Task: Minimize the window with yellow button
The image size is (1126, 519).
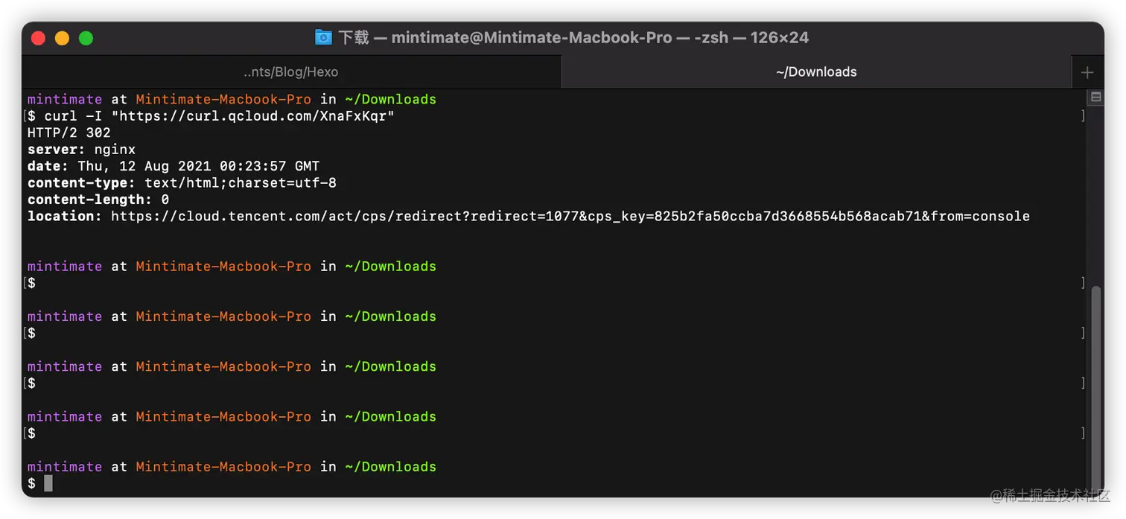Action: 63,38
